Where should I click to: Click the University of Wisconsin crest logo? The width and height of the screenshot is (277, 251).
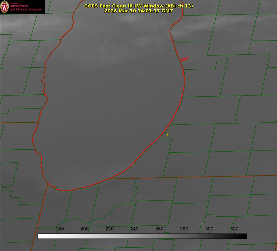(x=4, y=7)
